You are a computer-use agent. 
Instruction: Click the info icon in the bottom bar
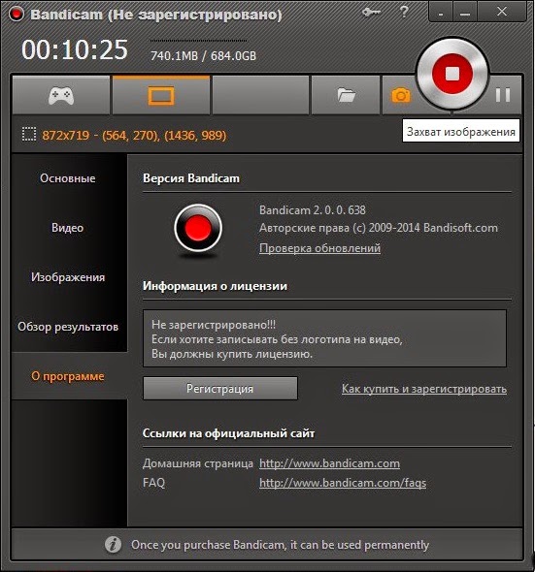click(x=113, y=545)
